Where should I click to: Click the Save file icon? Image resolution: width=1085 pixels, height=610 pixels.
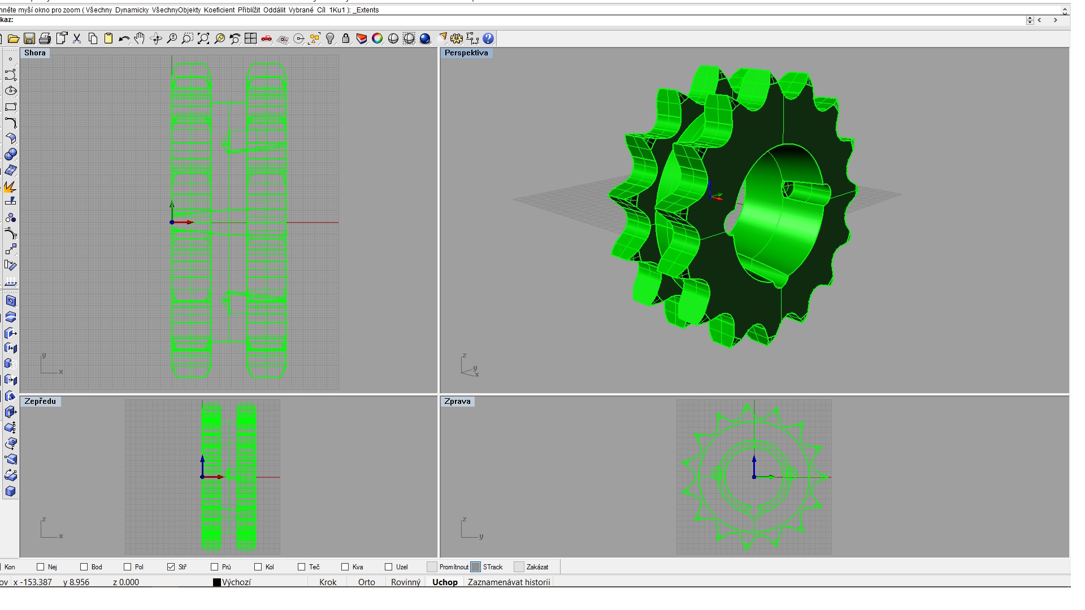[x=29, y=38]
